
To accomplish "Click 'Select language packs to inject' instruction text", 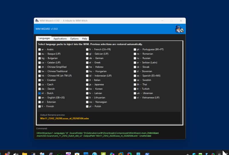I will click(90, 44).
